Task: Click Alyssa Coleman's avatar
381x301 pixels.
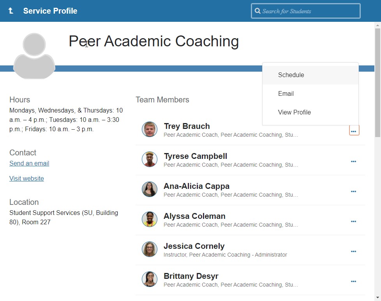Action: point(150,219)
